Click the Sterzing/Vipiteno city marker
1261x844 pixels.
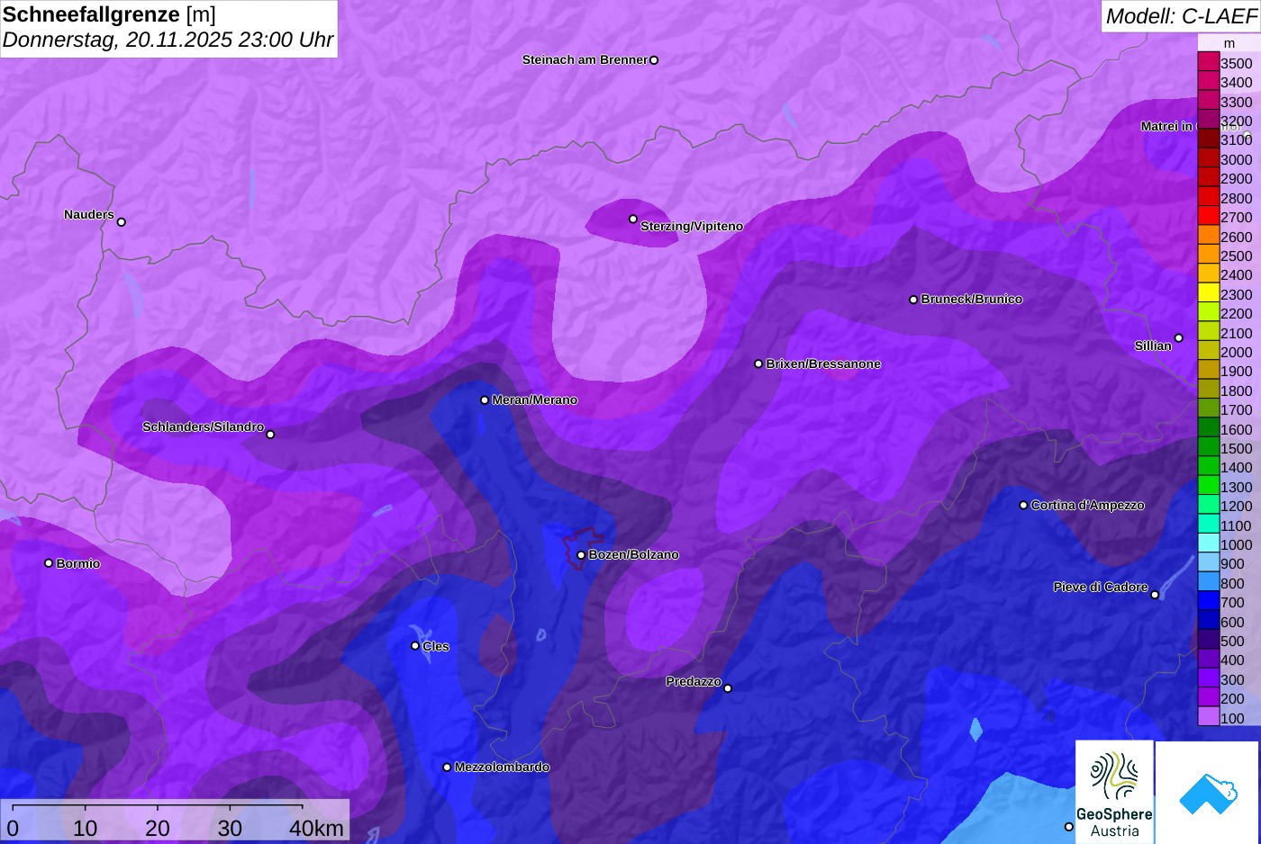pyautogui.click(x=633, y=219)
